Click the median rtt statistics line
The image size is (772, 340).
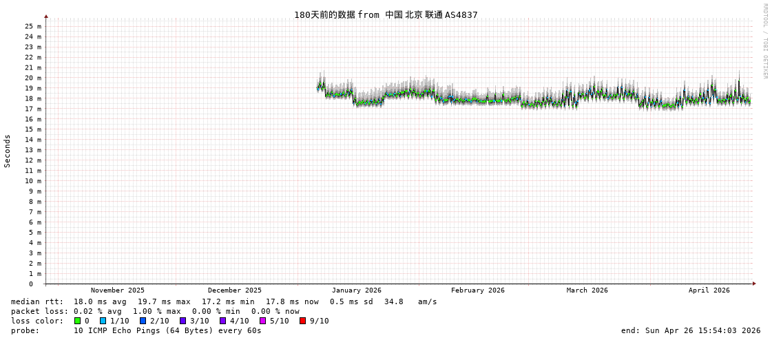[224, 301]
